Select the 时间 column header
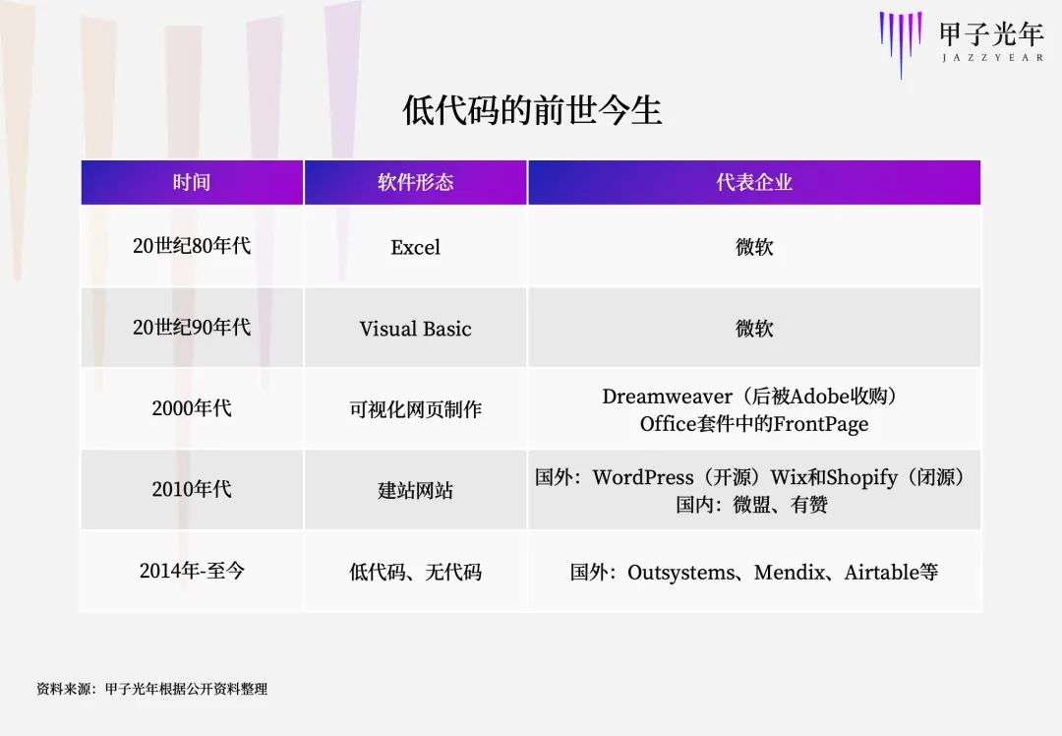The width and height of the screenshot is (1062, 736). pos(192,182)
